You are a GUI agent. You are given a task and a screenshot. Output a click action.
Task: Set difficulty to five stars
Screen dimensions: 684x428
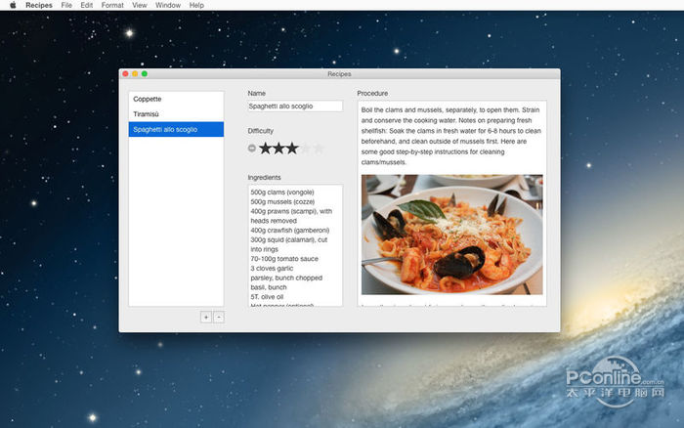click(318, 149)
